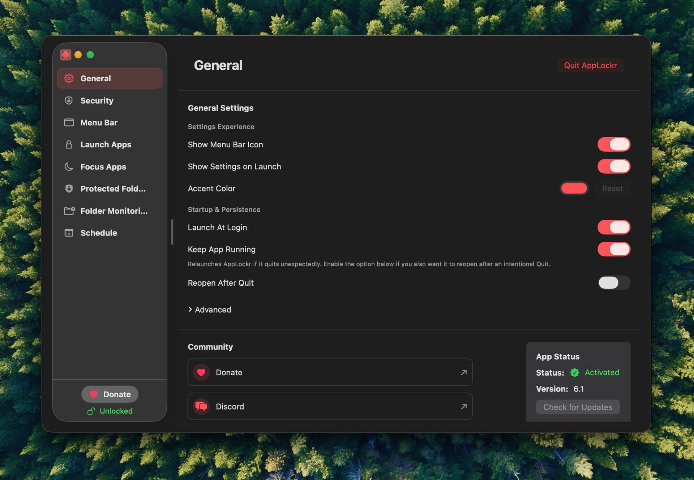
Task: Disable Launch At Login switch
Action: pyautogui.click(x=614, y=227)
